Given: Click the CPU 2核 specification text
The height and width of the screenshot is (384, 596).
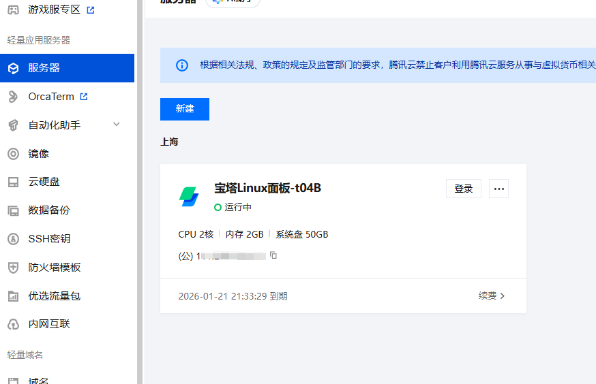Looking at the screenshot, I should [x=196, y=234].
